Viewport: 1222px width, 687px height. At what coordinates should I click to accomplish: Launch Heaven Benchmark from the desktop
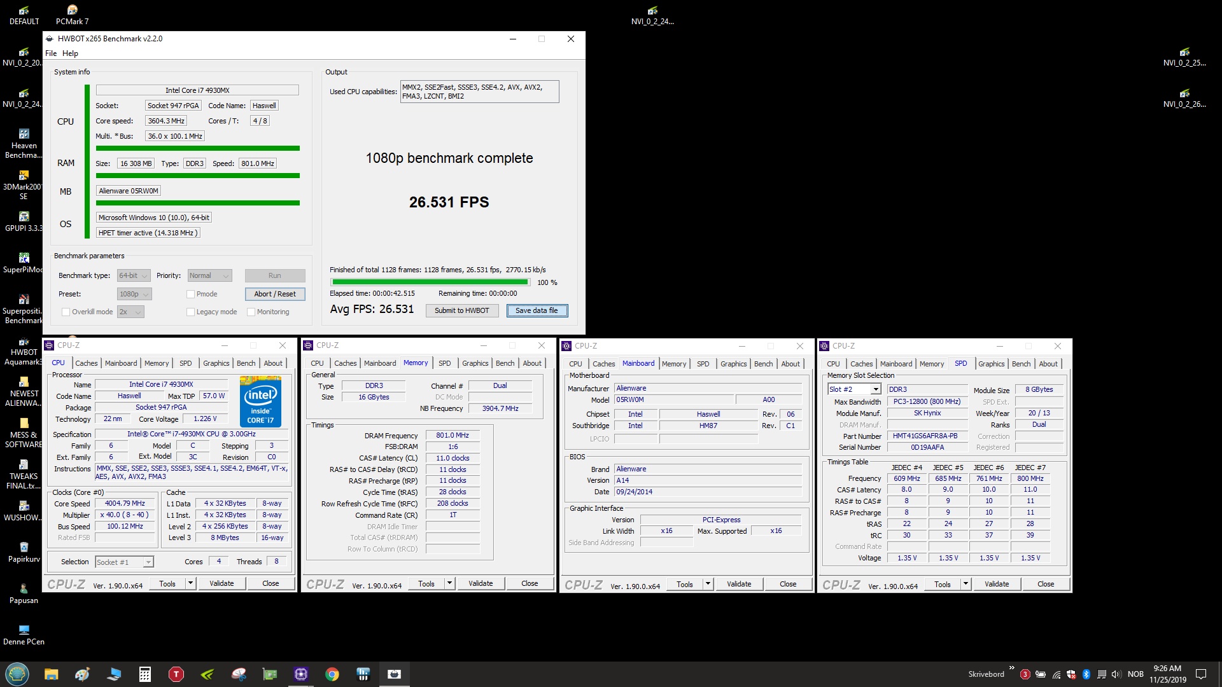(x=24, y=144)
